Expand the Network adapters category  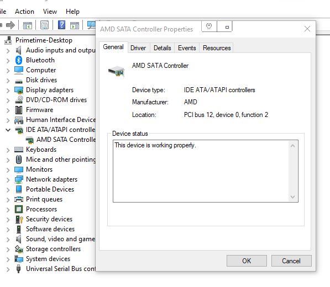click(x=8, y=180)
